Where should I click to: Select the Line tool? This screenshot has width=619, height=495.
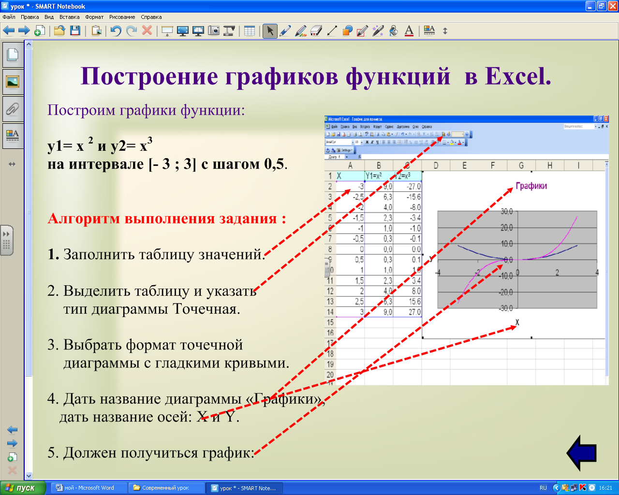coord(332,31)
